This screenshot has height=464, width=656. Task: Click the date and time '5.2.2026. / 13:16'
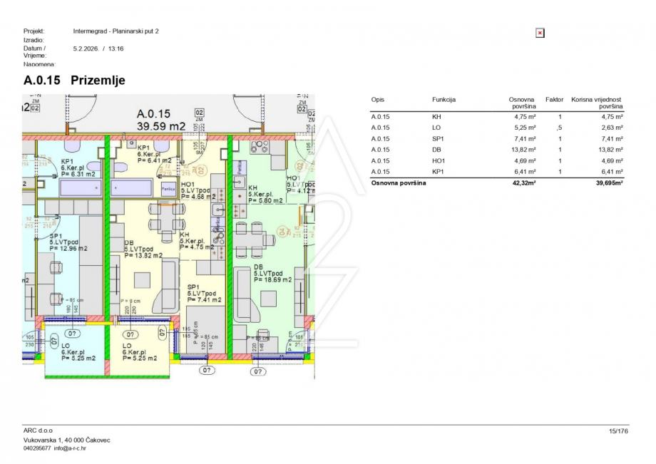click(98, 48)
